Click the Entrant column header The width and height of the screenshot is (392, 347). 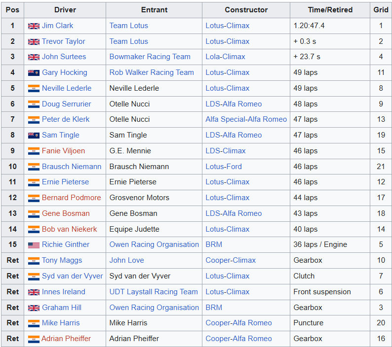click(154, 10)
